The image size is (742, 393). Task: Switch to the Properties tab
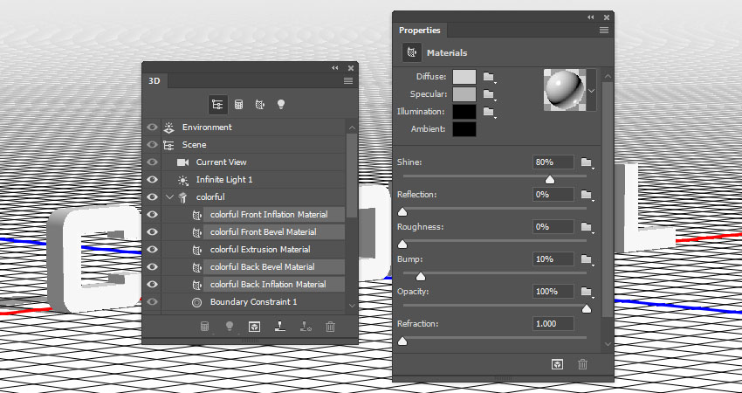[x=420, y=31]
